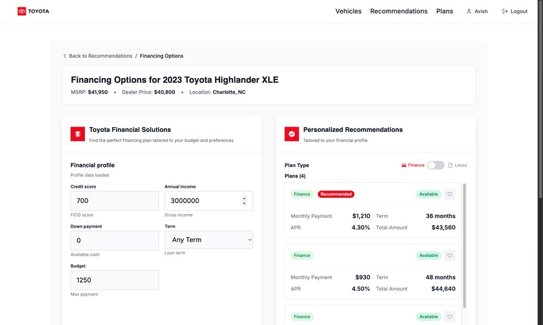The width and height of the screenshot is (543, 325).
Task: Select the Finance plan type label
Action: (416, 166)
